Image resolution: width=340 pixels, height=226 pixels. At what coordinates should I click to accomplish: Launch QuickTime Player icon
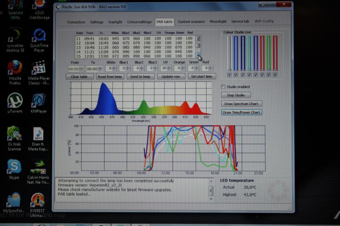[x=39, y=35]
